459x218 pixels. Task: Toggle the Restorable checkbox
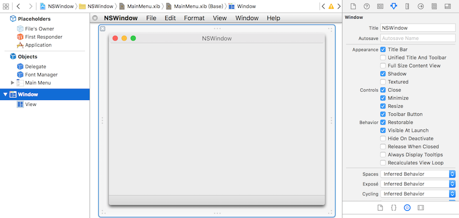[x=383, y=123]
